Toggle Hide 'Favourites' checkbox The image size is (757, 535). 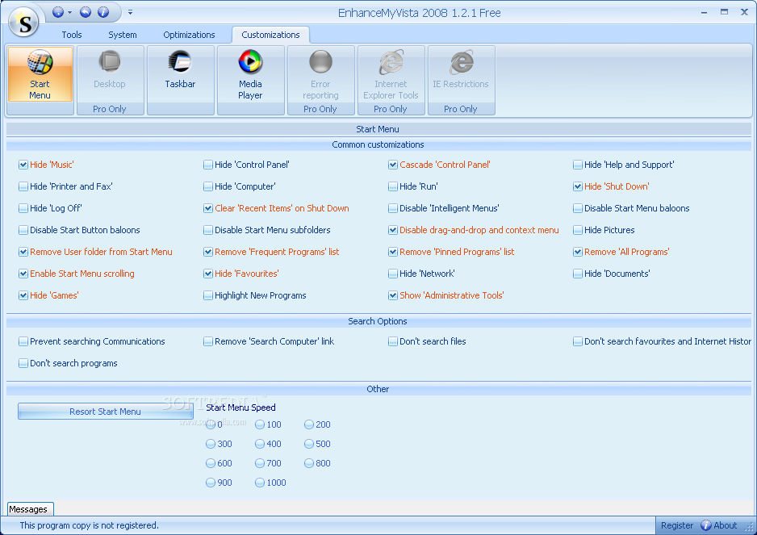(x=208, y=274)
